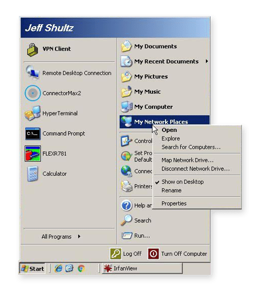Open Control Panel via its icon

(x=126, y=141)
